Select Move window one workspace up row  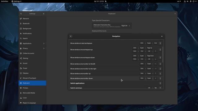pos(116,50)
